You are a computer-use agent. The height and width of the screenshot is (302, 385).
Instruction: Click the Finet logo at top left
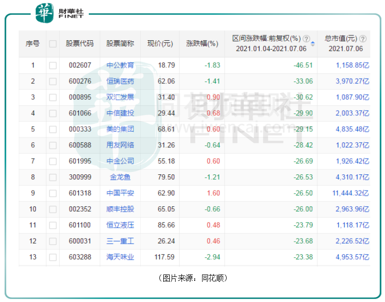click(59, 13)
